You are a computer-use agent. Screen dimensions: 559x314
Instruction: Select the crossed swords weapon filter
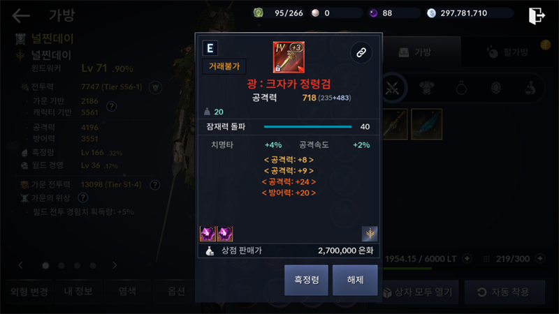pos(392,88)
